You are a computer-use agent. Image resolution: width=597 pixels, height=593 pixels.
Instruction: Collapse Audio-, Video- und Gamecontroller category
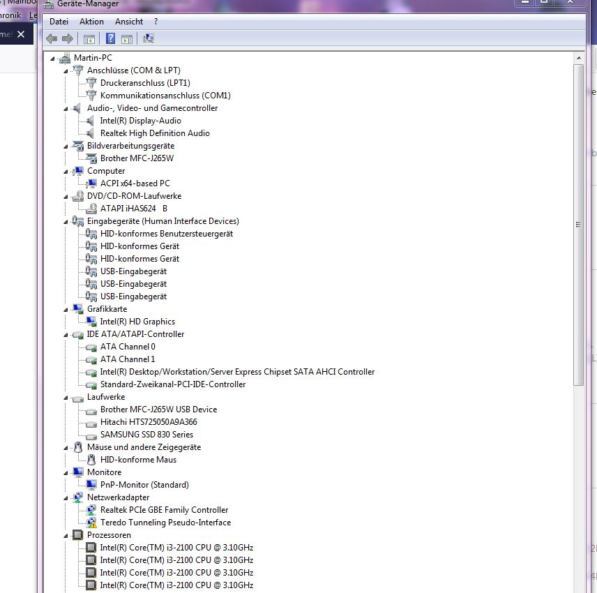66,109
